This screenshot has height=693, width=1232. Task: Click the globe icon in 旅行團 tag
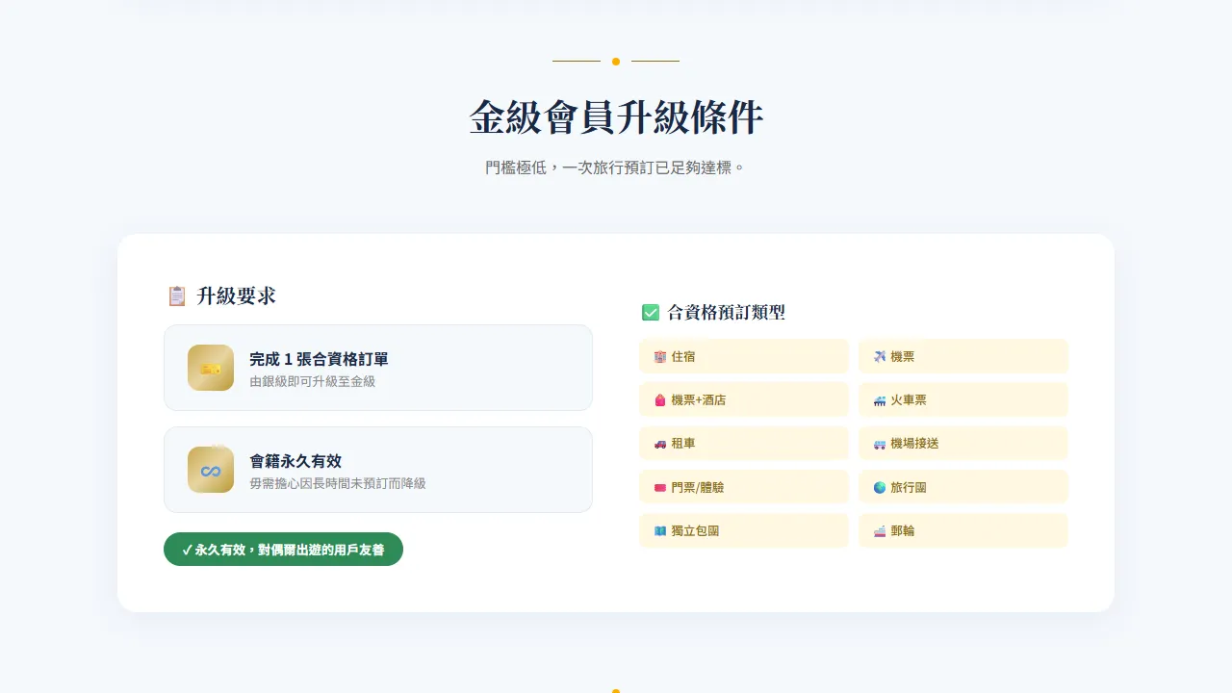point(879,488)
